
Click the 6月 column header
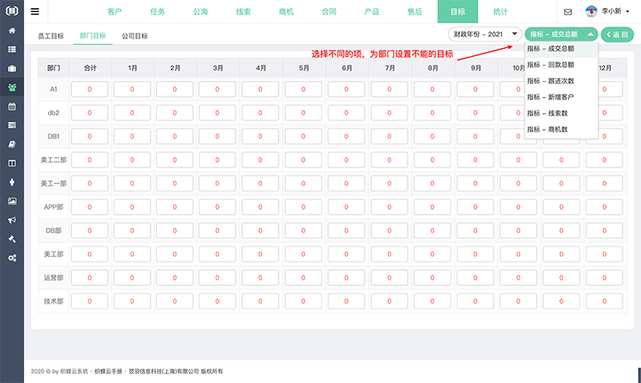coord(347,68)
